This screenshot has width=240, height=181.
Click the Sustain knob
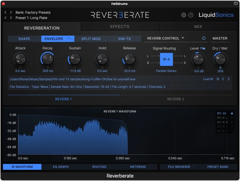[75, 59]
